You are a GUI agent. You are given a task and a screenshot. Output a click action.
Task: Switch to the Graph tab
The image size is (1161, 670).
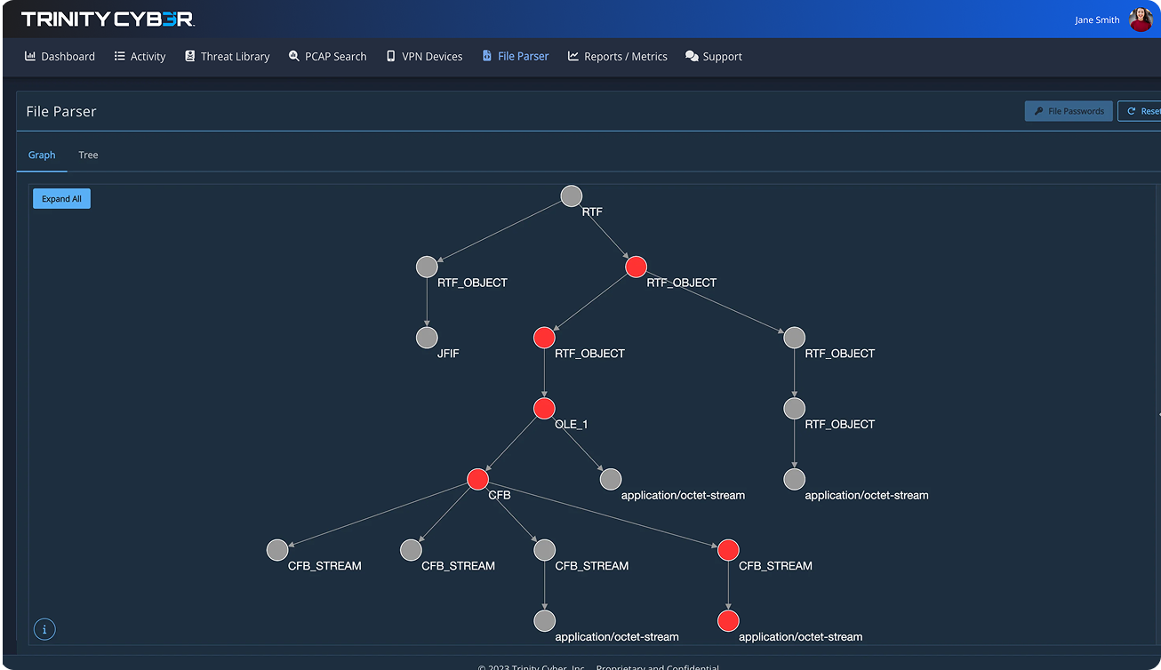[42, 155]
